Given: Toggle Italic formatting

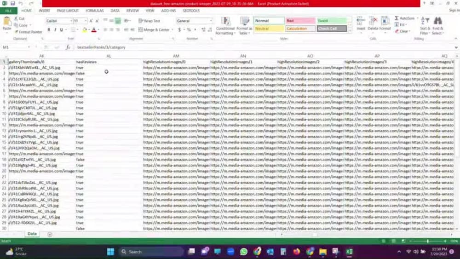Looking at the screenshot, I should pos(55,29).
